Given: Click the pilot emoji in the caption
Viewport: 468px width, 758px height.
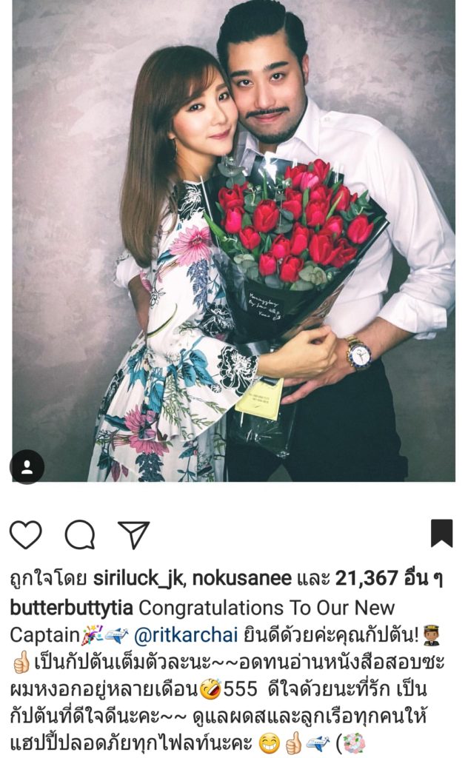Looking at the screenshot, I should pos(431,635).
